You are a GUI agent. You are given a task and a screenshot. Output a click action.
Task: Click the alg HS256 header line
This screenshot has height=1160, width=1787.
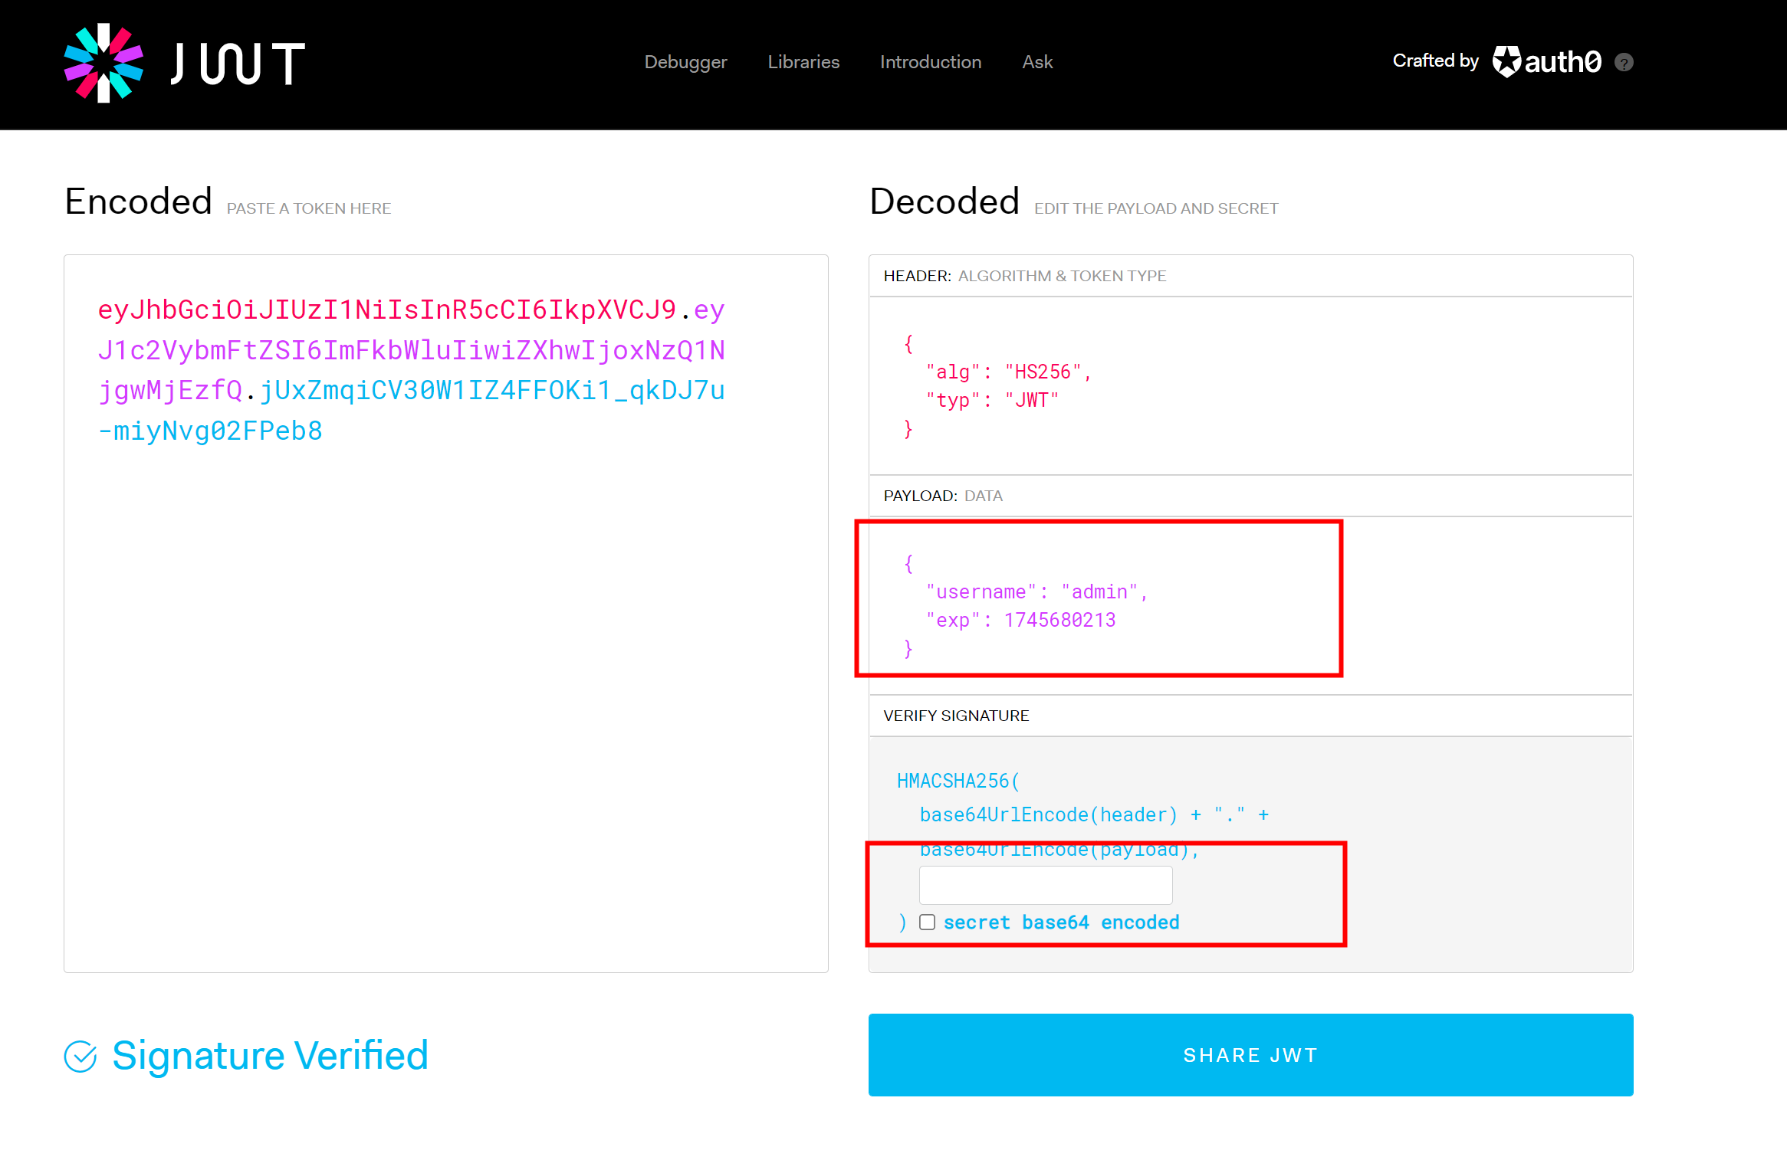pos(1008,372)
